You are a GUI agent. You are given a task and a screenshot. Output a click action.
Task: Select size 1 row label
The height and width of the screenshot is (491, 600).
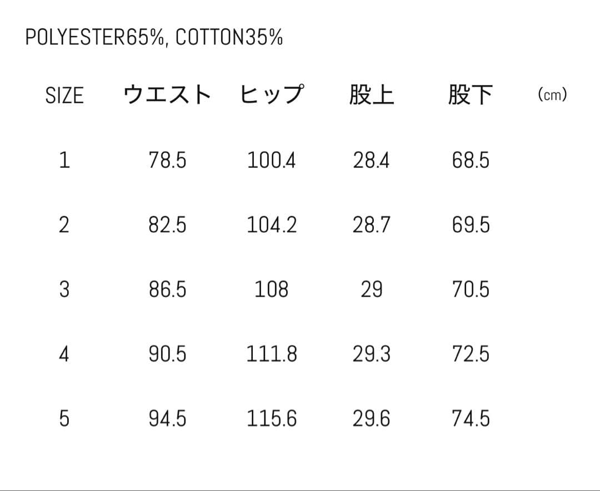pyautogui.click(x=64, y=161)
